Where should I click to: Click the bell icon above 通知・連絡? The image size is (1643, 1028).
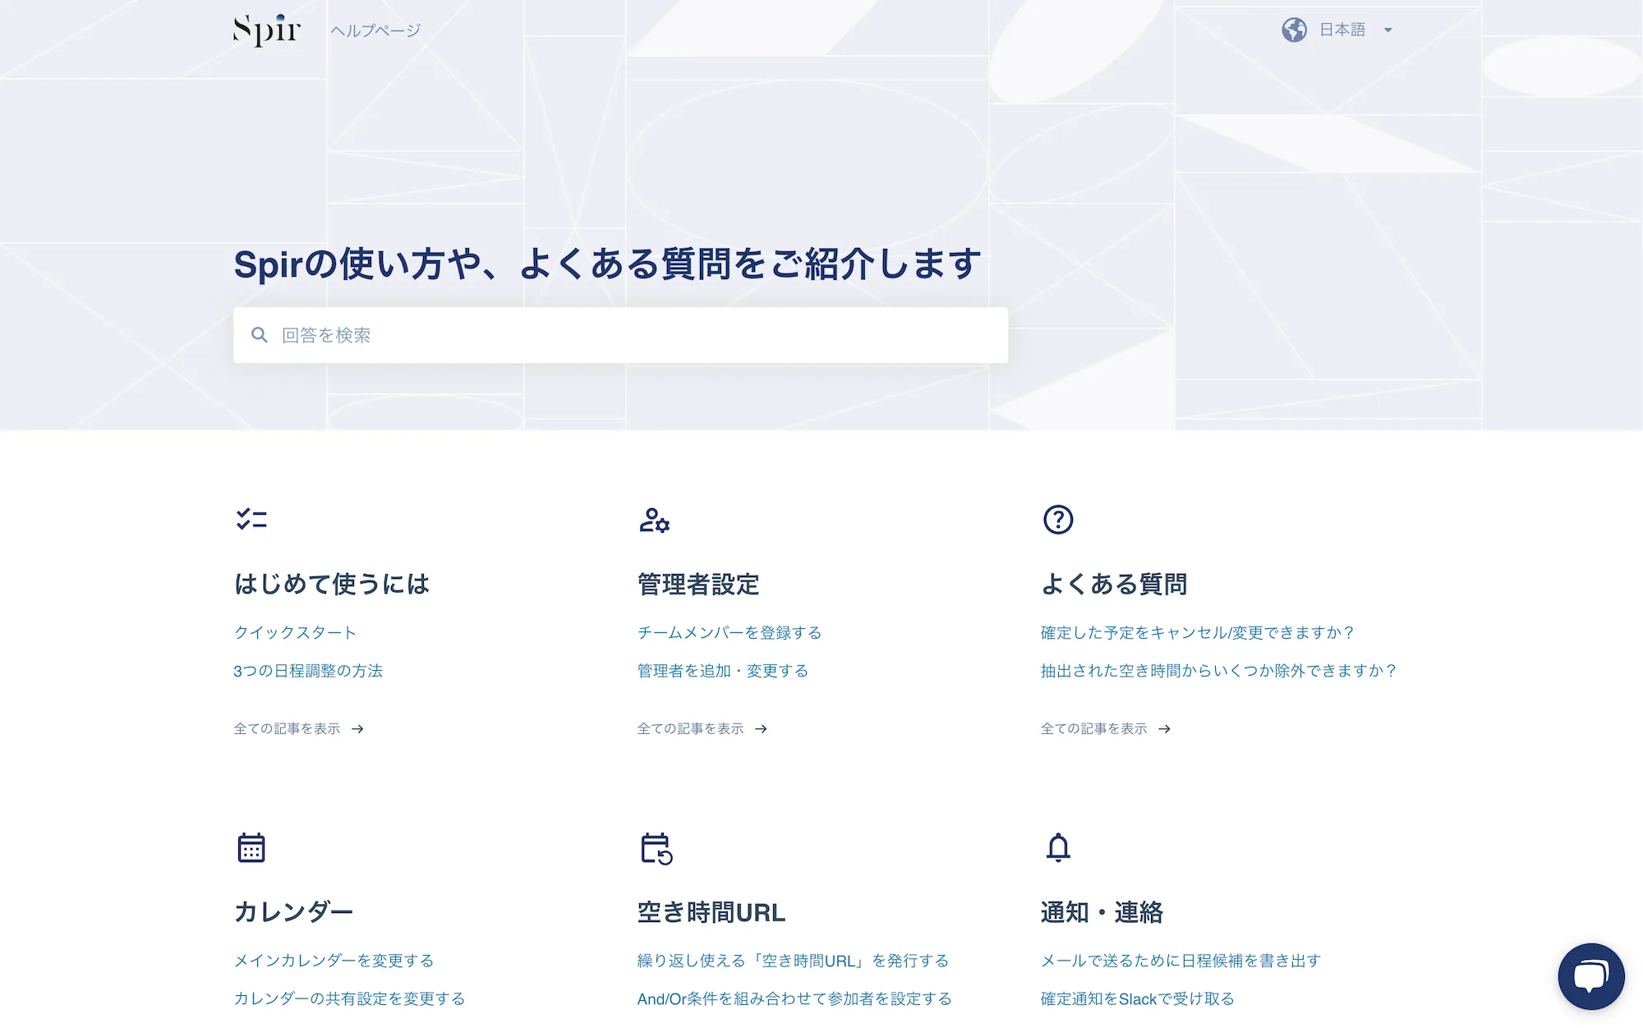coord(1058,847)
